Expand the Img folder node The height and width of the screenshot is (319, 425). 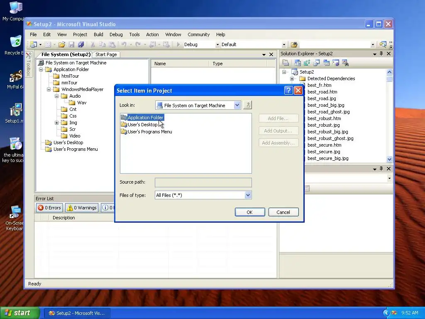tap(56, 123)
